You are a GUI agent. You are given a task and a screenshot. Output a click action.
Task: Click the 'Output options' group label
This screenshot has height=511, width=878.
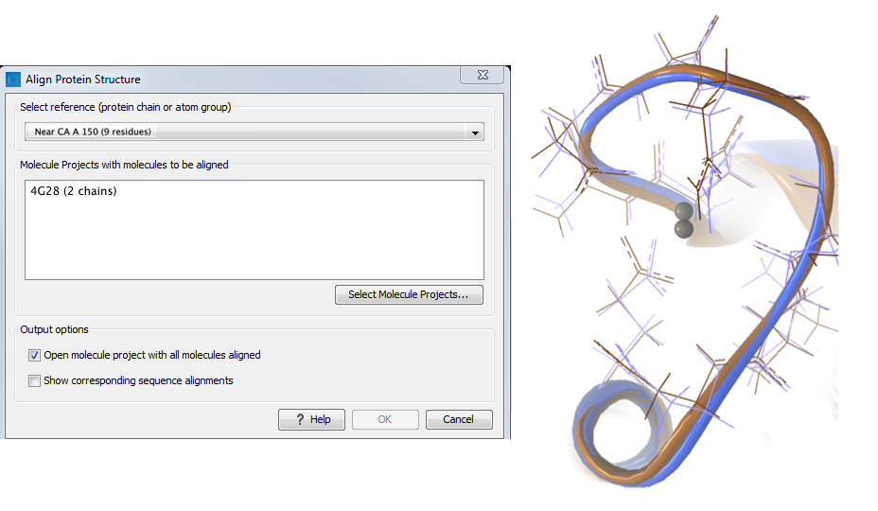tap(54, 329)
